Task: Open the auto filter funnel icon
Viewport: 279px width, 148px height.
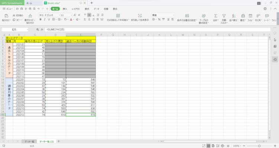Action: [224, 16]
